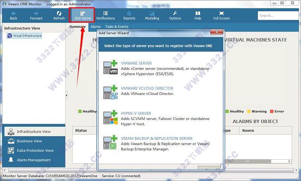
Task: Click the Infrastructure View pane title
Action: (22, 28)
